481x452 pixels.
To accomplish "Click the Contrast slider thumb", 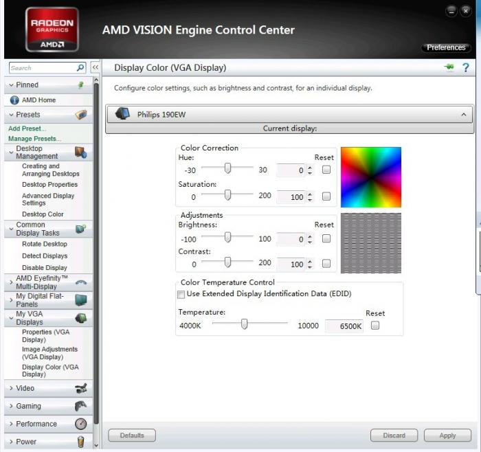I will coord(227,262).
